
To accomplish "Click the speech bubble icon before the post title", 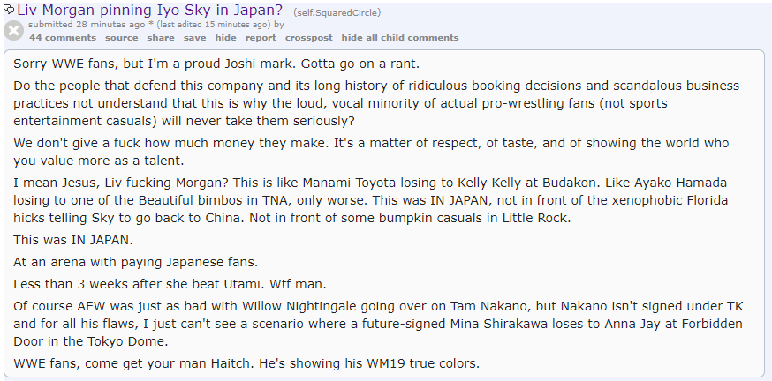I will point(9,9).
